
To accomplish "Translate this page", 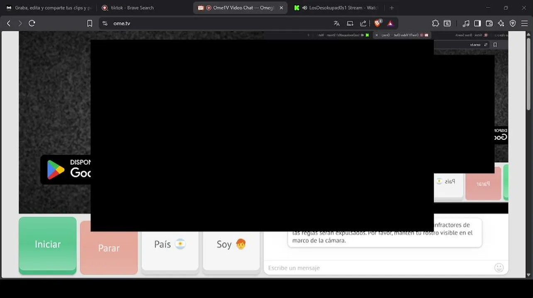I will (x=337, y=24).
